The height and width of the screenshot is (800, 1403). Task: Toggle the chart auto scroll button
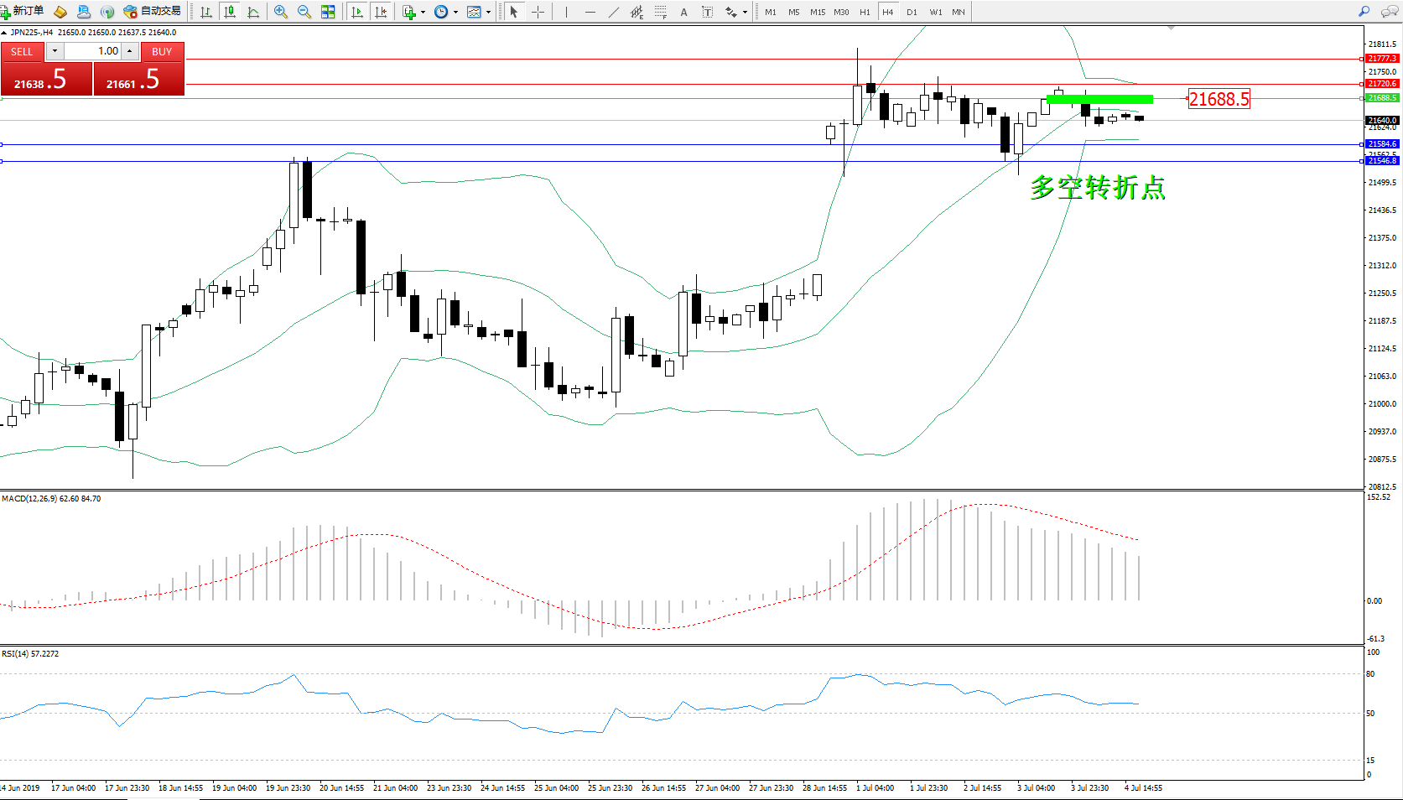(x=357, y=12)
